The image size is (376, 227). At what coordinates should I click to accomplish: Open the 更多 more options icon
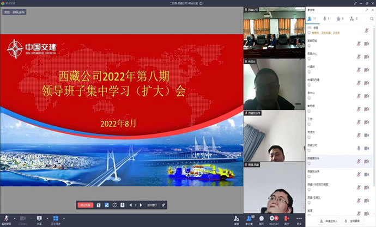299,217
